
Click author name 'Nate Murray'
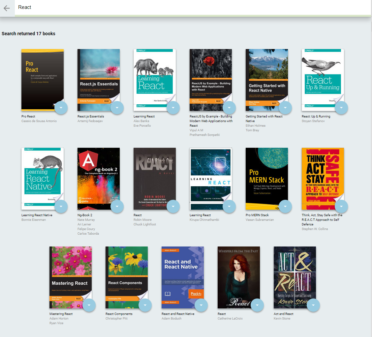(x=86, y=220)
